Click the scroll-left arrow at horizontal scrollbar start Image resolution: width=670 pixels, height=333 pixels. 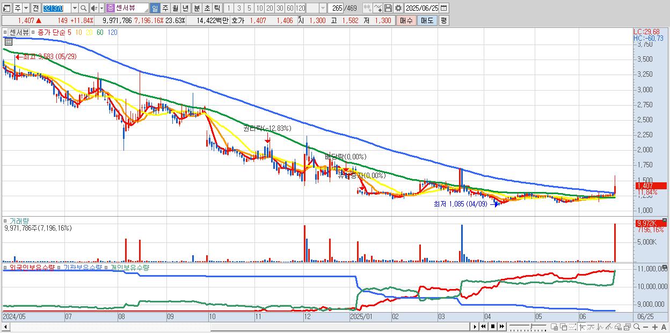pos(5,327)
